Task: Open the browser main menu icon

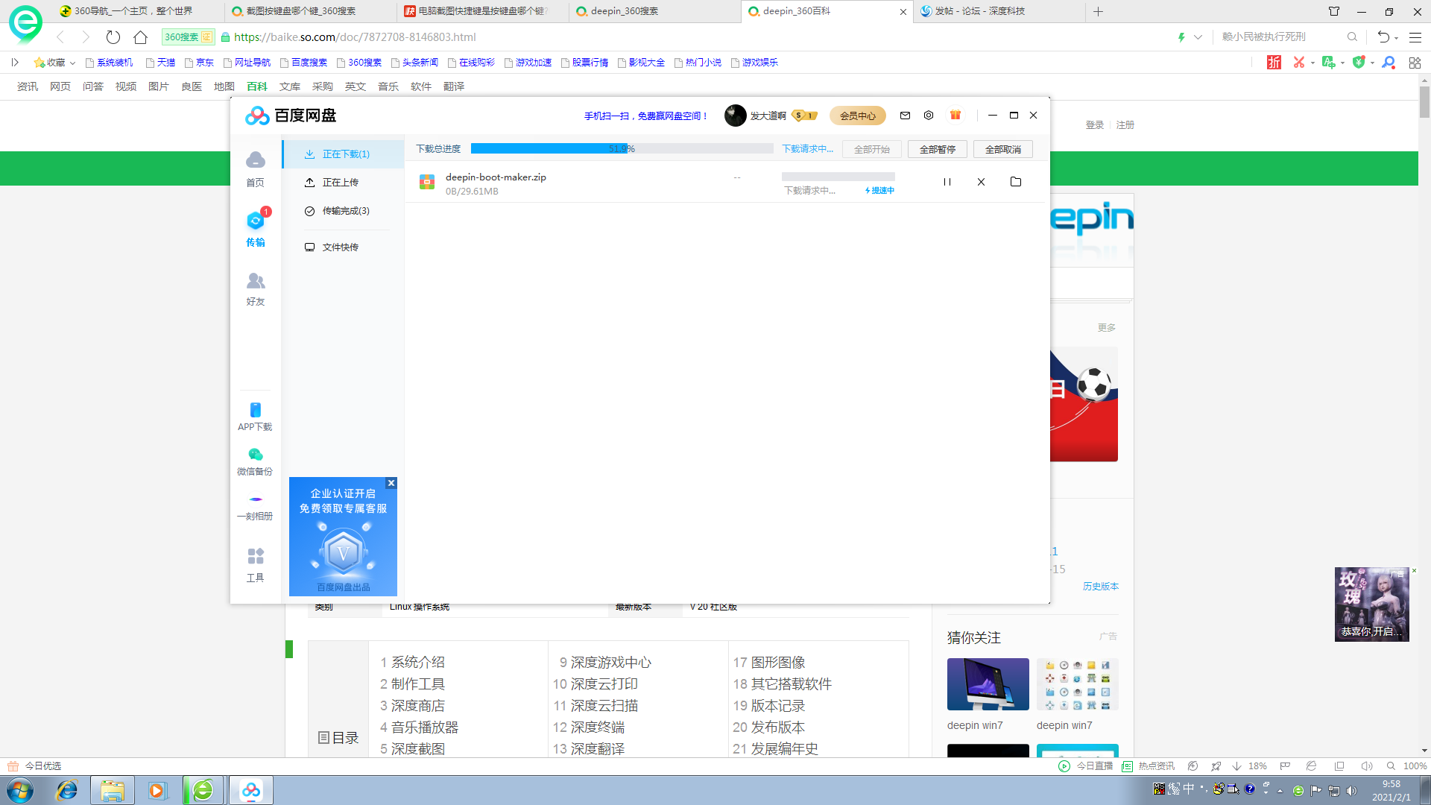Action: [1415, 37]
